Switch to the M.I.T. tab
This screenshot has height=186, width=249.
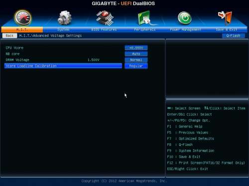[22, 30]
